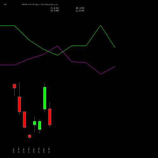Image resolution: width=158 pixels, height=158 pixels.
Task: Click the small red candle above 18 Mar
Action: (29, 136)
